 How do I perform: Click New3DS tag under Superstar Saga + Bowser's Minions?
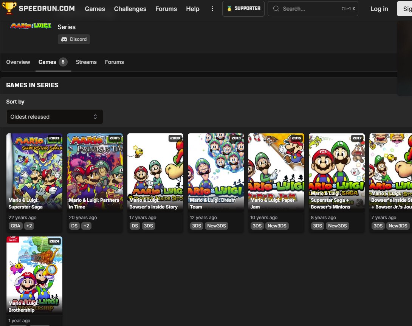[338, 226]
